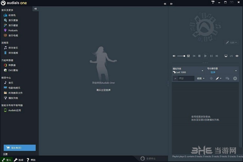Open the Edit dropdown in player panel
Image resolution: width=243 pixels, height=162 pixels.
click(x=231, y=42)
